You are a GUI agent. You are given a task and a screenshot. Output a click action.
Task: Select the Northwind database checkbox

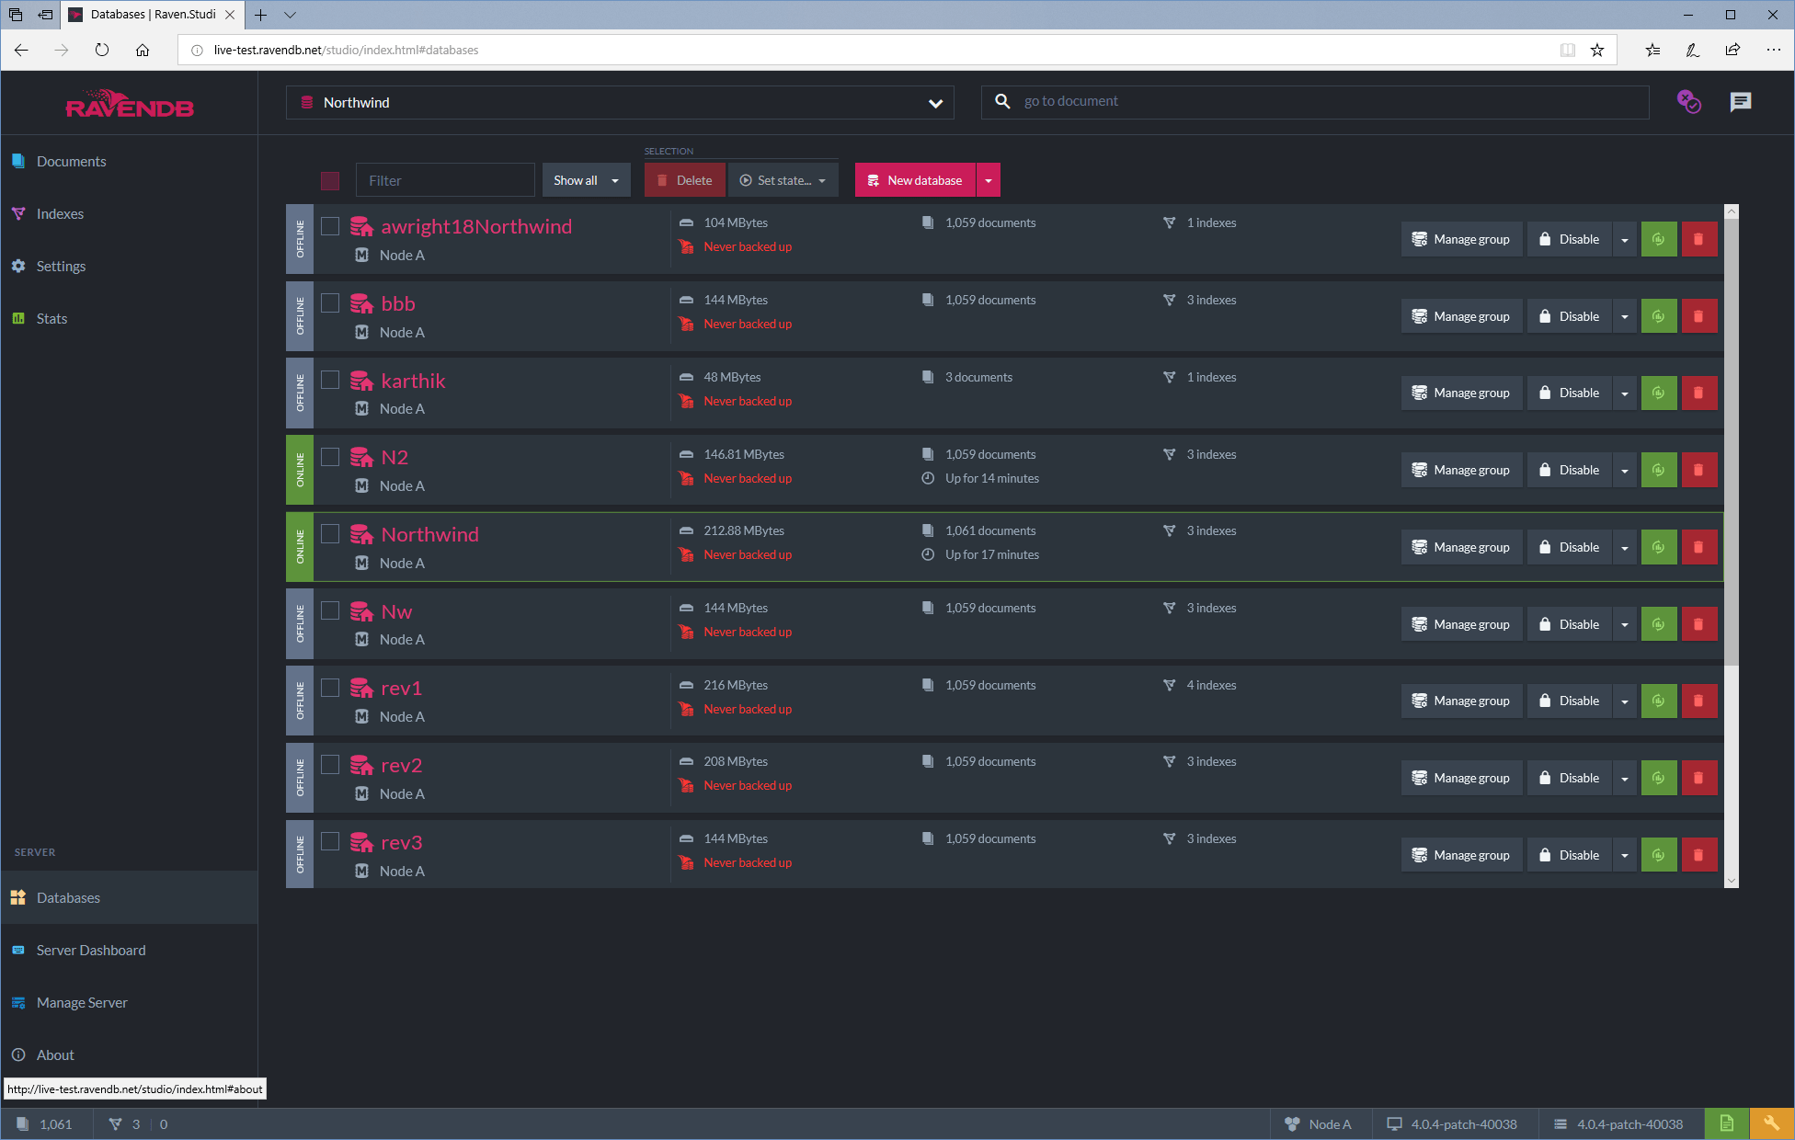pyautogui.click(x=330, y=534)
